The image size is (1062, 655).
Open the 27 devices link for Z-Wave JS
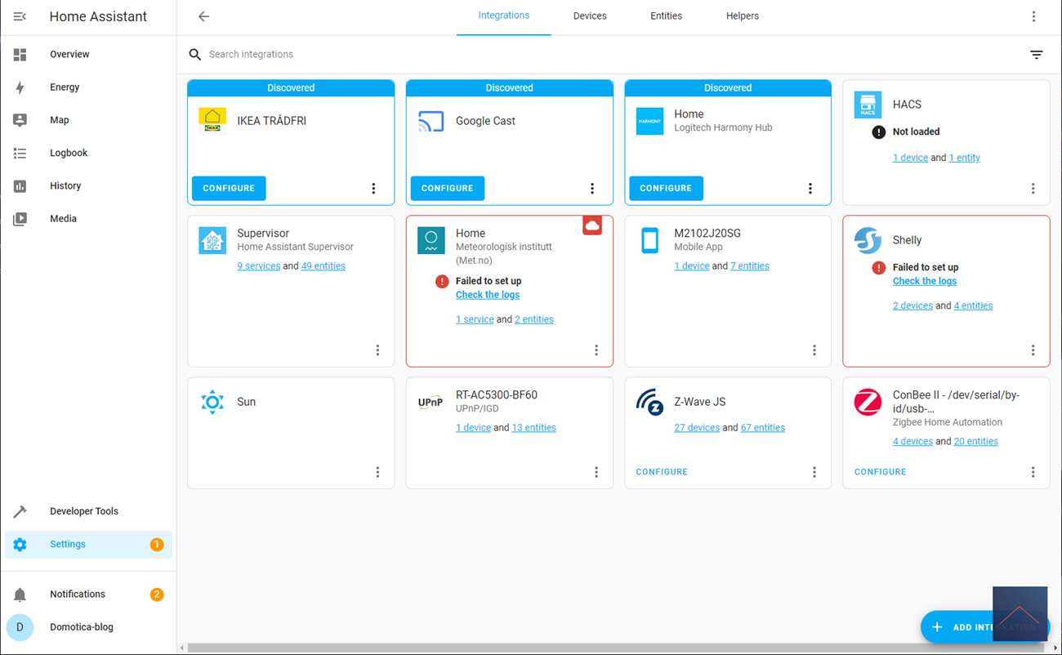(x=696, y=428)
